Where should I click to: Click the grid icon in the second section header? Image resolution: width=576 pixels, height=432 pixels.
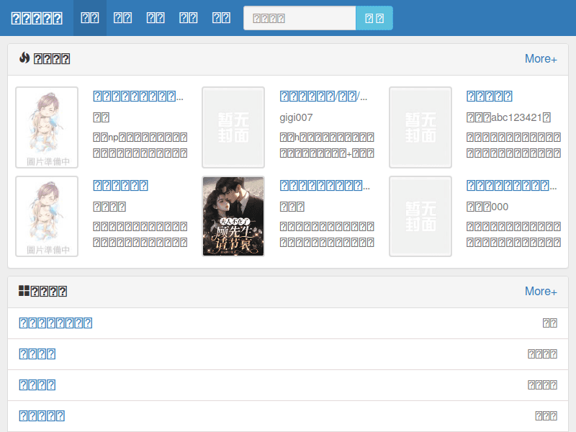[24, 291]
